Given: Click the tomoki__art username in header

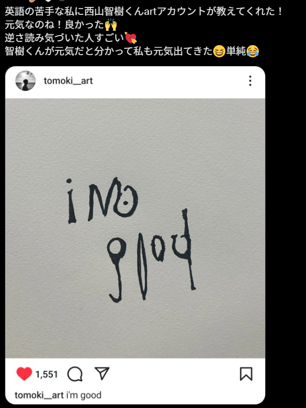Looking at the screenshot, I should tap(68, 81).
